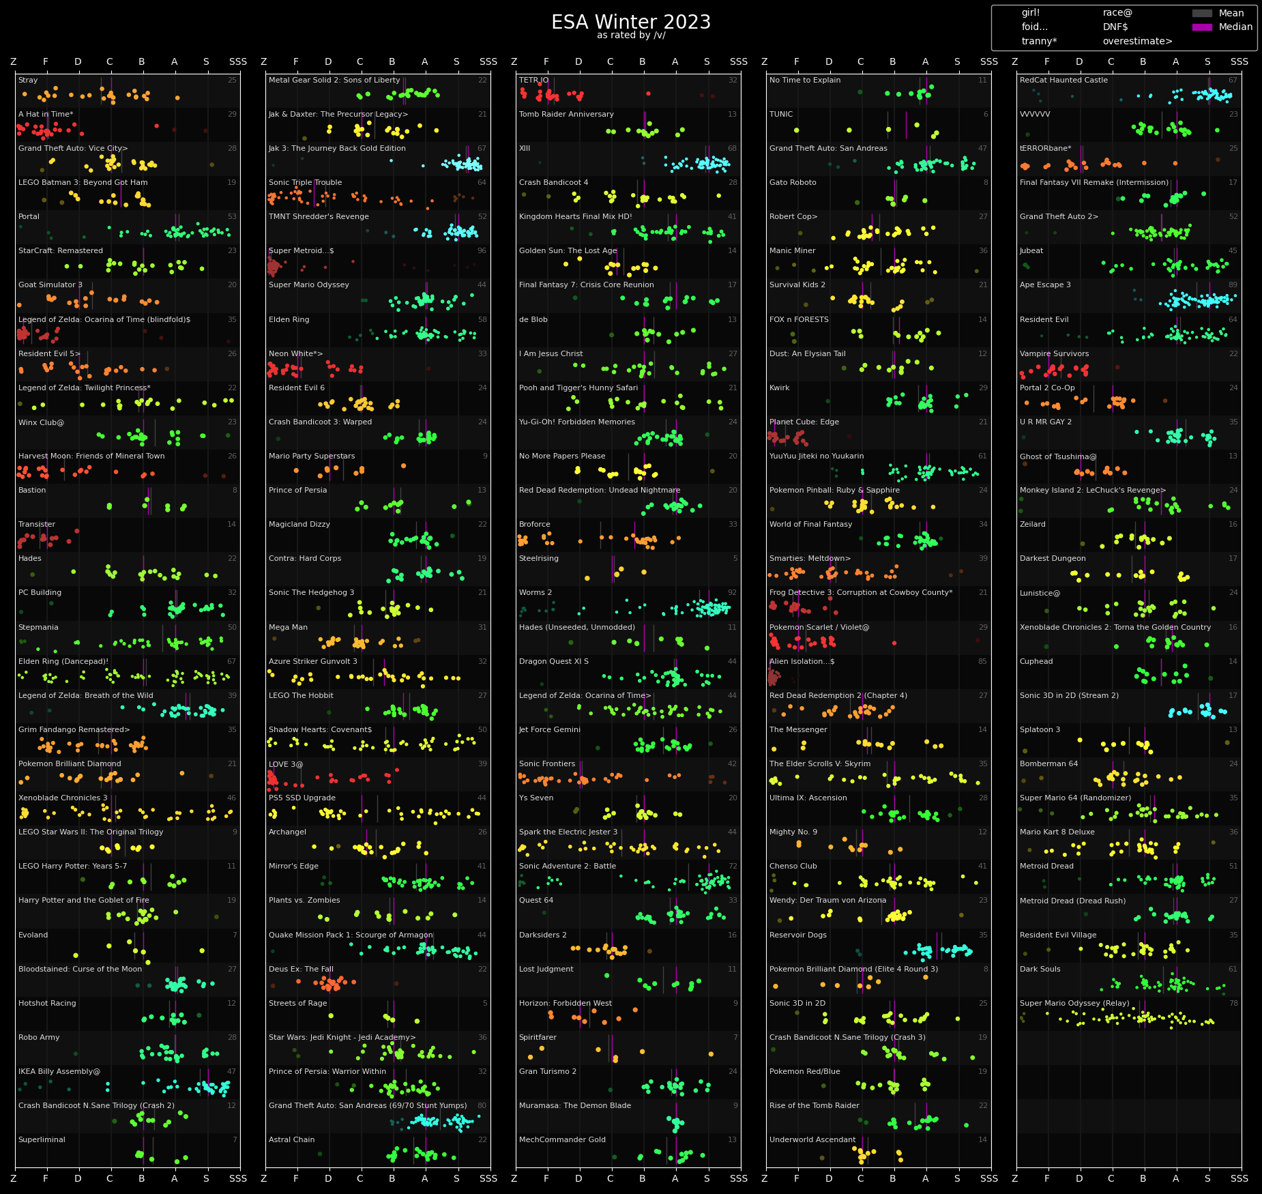Select the 'TUNIC' label
Image resolution: width=1262 pixels, height=1194 pixels.
pos(781,115)
